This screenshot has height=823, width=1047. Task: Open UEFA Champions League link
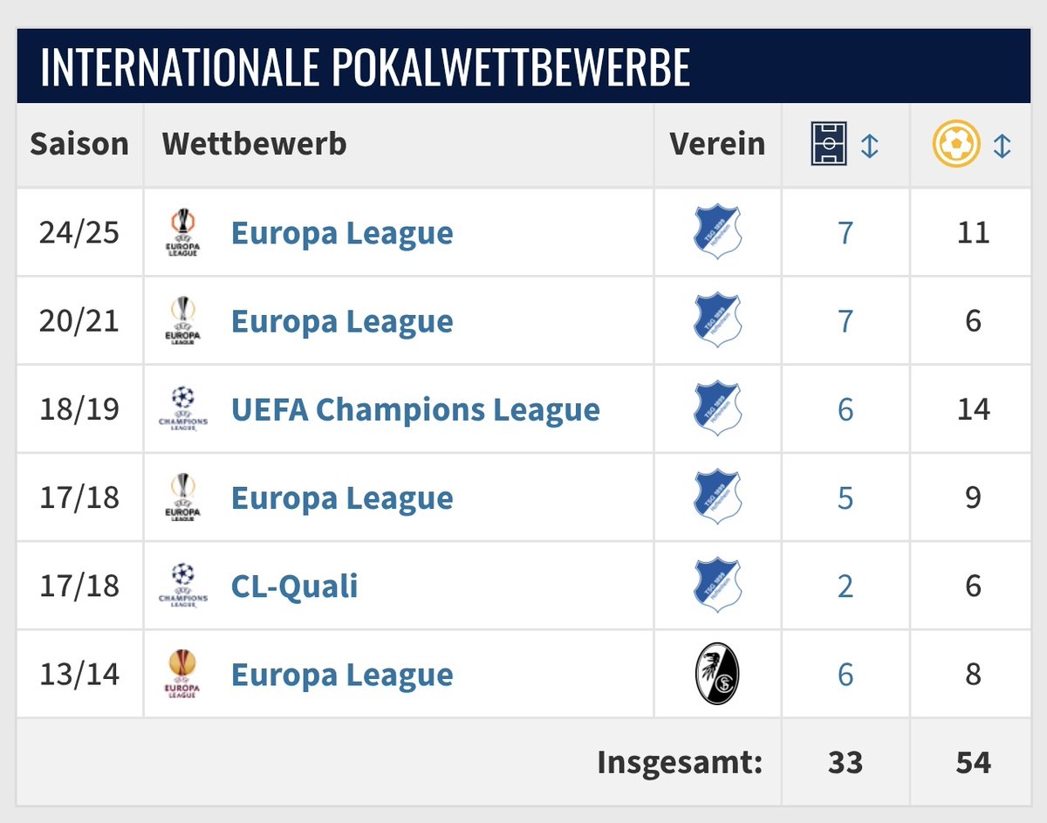coord(415,409)
